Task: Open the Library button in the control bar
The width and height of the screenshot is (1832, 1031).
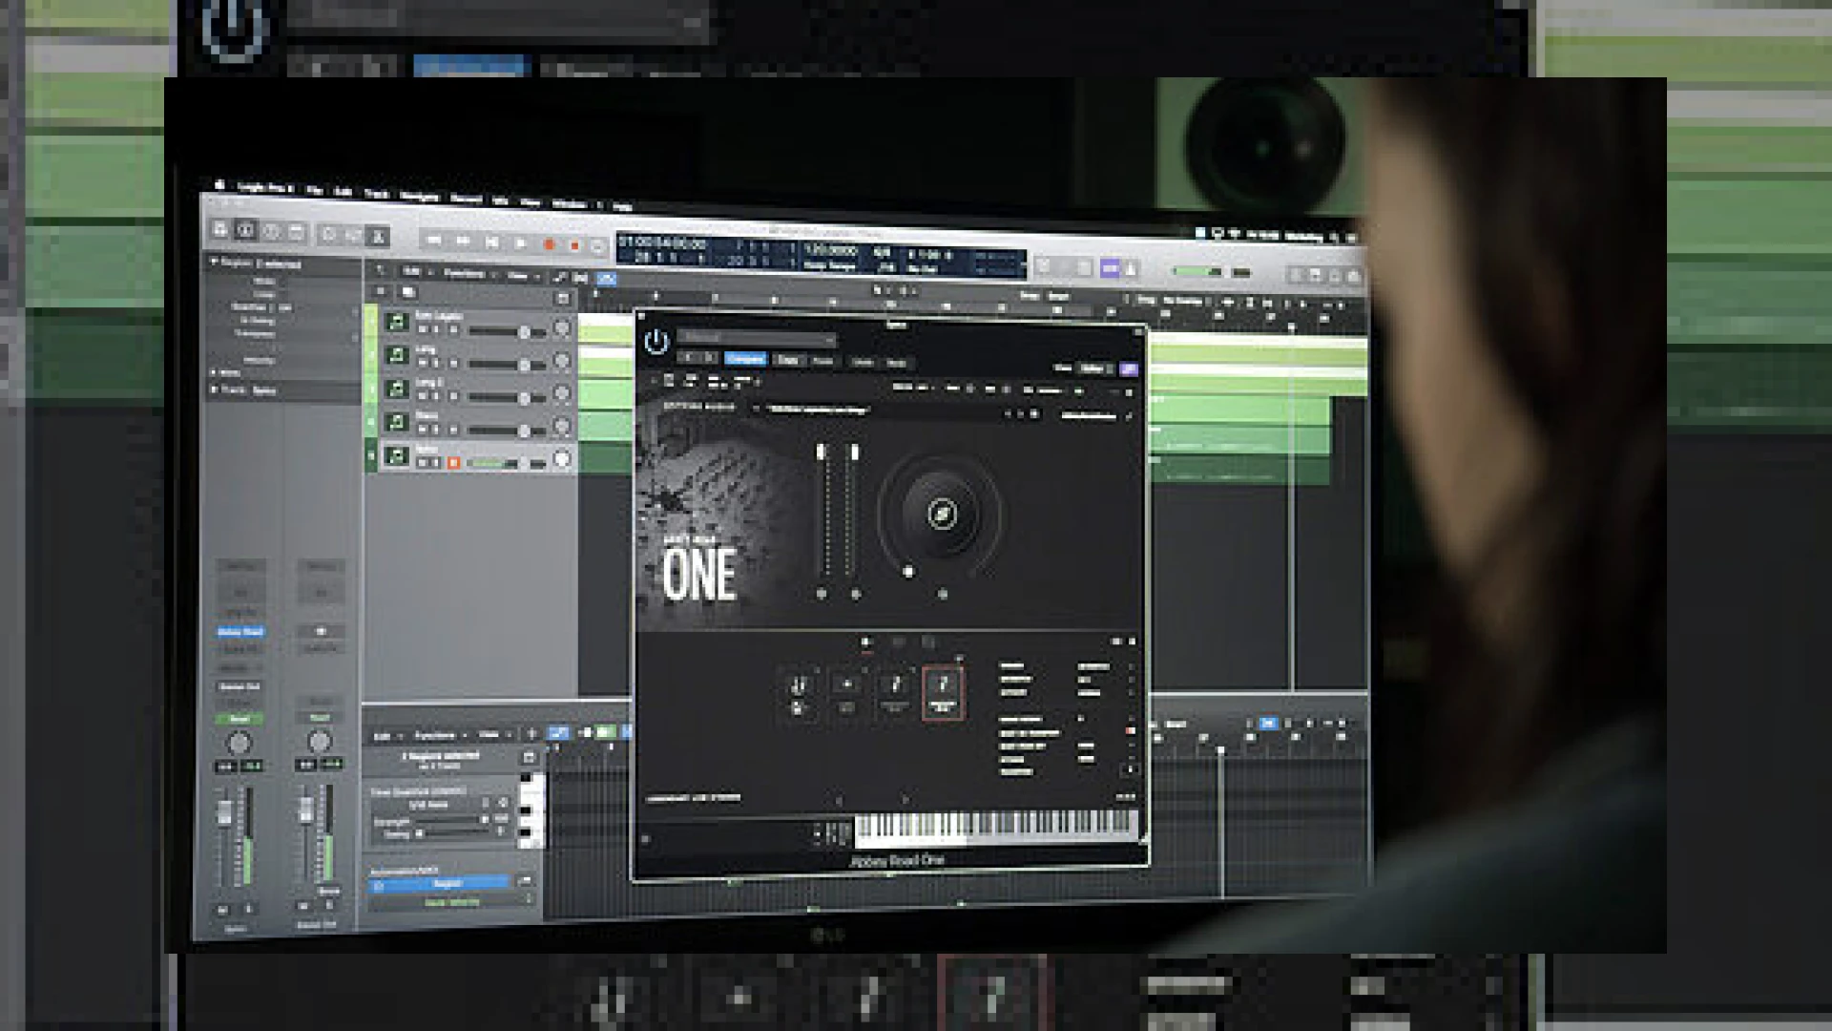Action: 220,229
